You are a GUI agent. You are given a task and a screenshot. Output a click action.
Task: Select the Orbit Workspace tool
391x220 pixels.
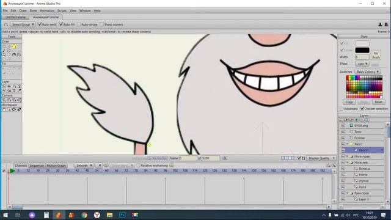19,109
